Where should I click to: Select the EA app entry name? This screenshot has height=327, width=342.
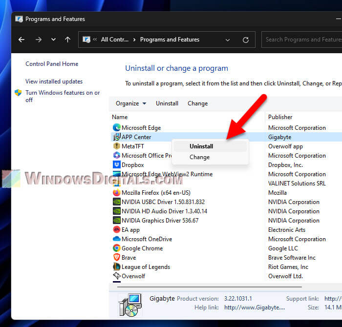(130, 230)
